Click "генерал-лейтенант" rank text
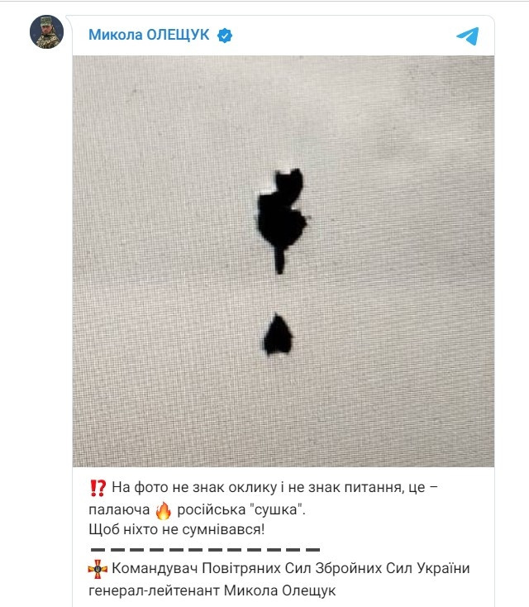This screenshot has width=529, height=607. click(154, 590)
